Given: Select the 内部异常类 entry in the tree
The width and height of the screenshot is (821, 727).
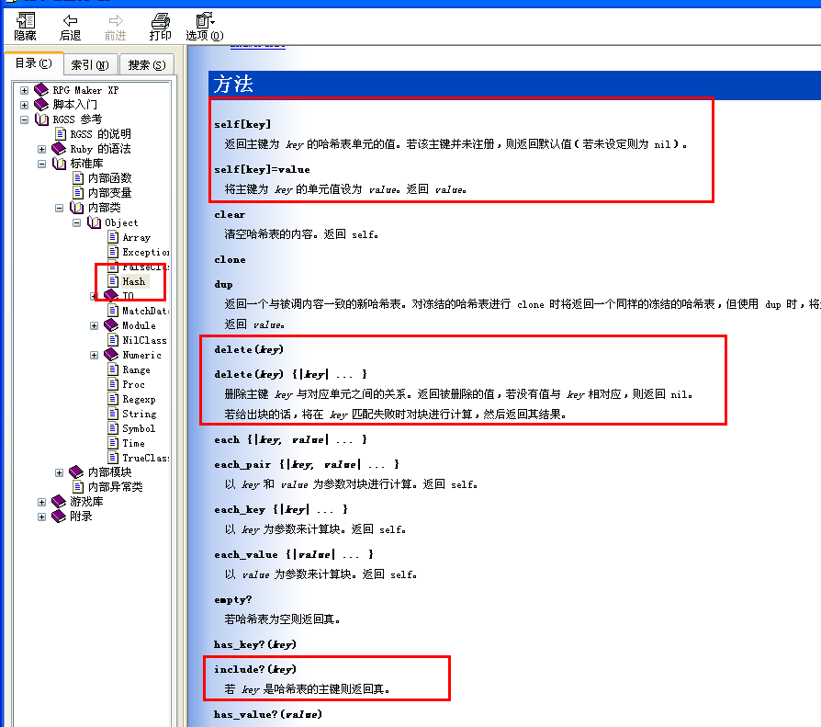Looking at the screenshot, I should tap(115, 487).
